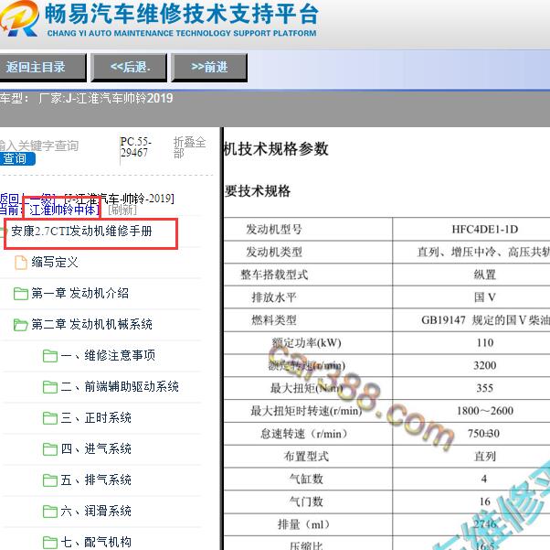This screenshot has height=550, width=550.
Task: Click the blue 查询 search button
Action: point(16,159)
